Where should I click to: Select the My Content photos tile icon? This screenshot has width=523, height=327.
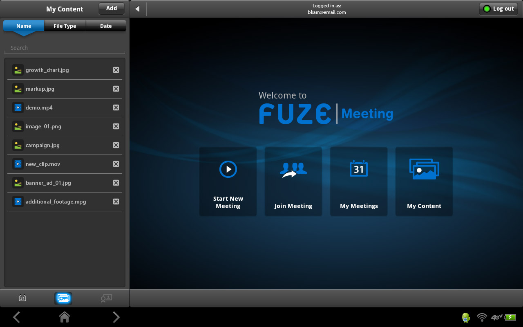[424, 168]
